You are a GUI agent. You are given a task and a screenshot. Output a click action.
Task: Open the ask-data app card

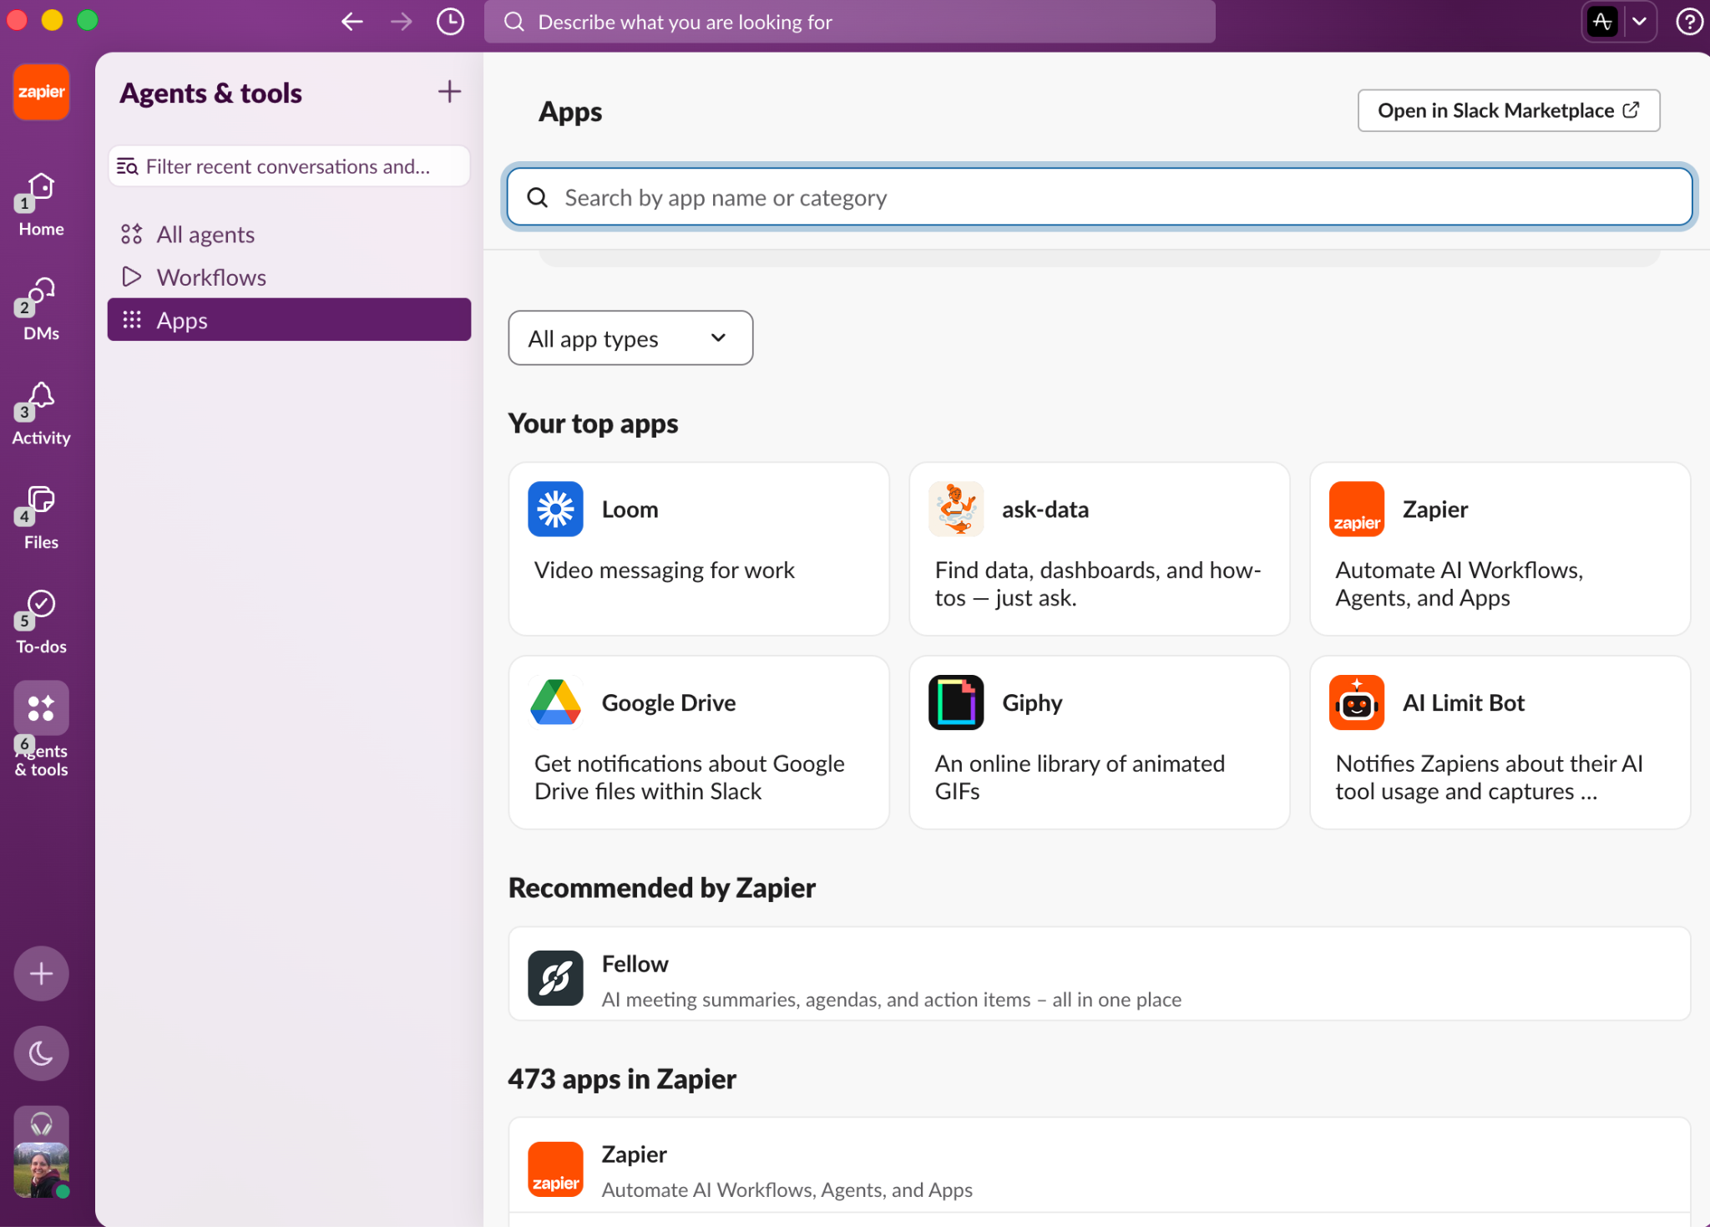(1099, 549)
